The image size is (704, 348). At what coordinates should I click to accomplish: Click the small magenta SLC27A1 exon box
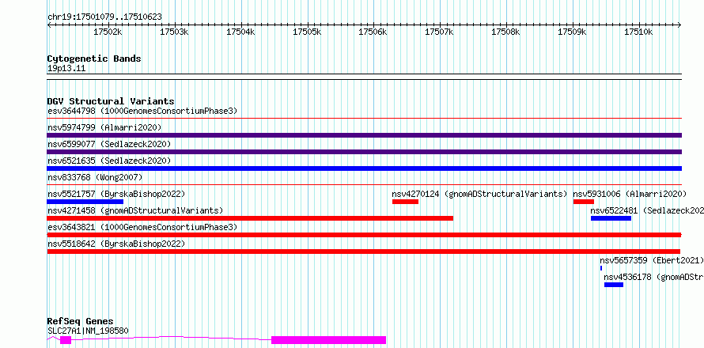pyautogui.click(x=66, y=340)
